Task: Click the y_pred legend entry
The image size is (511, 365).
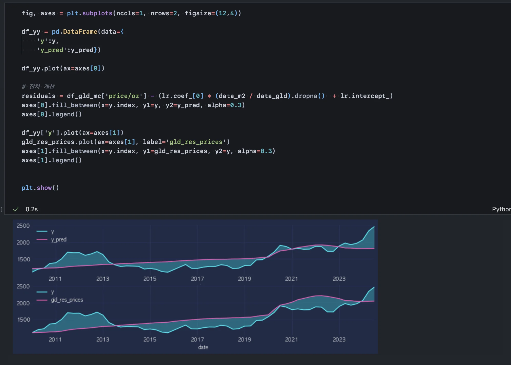Action: (x=59, y=239)
